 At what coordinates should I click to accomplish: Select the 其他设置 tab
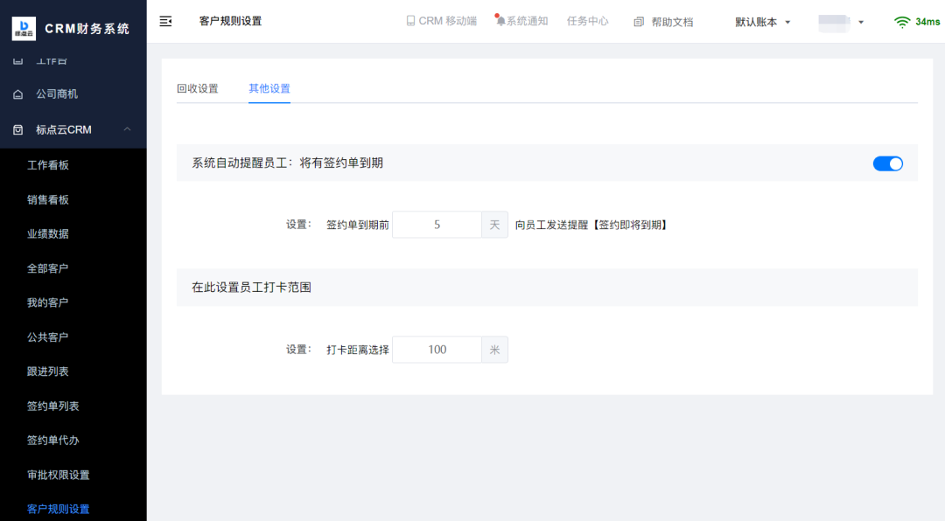click(269, 88)
